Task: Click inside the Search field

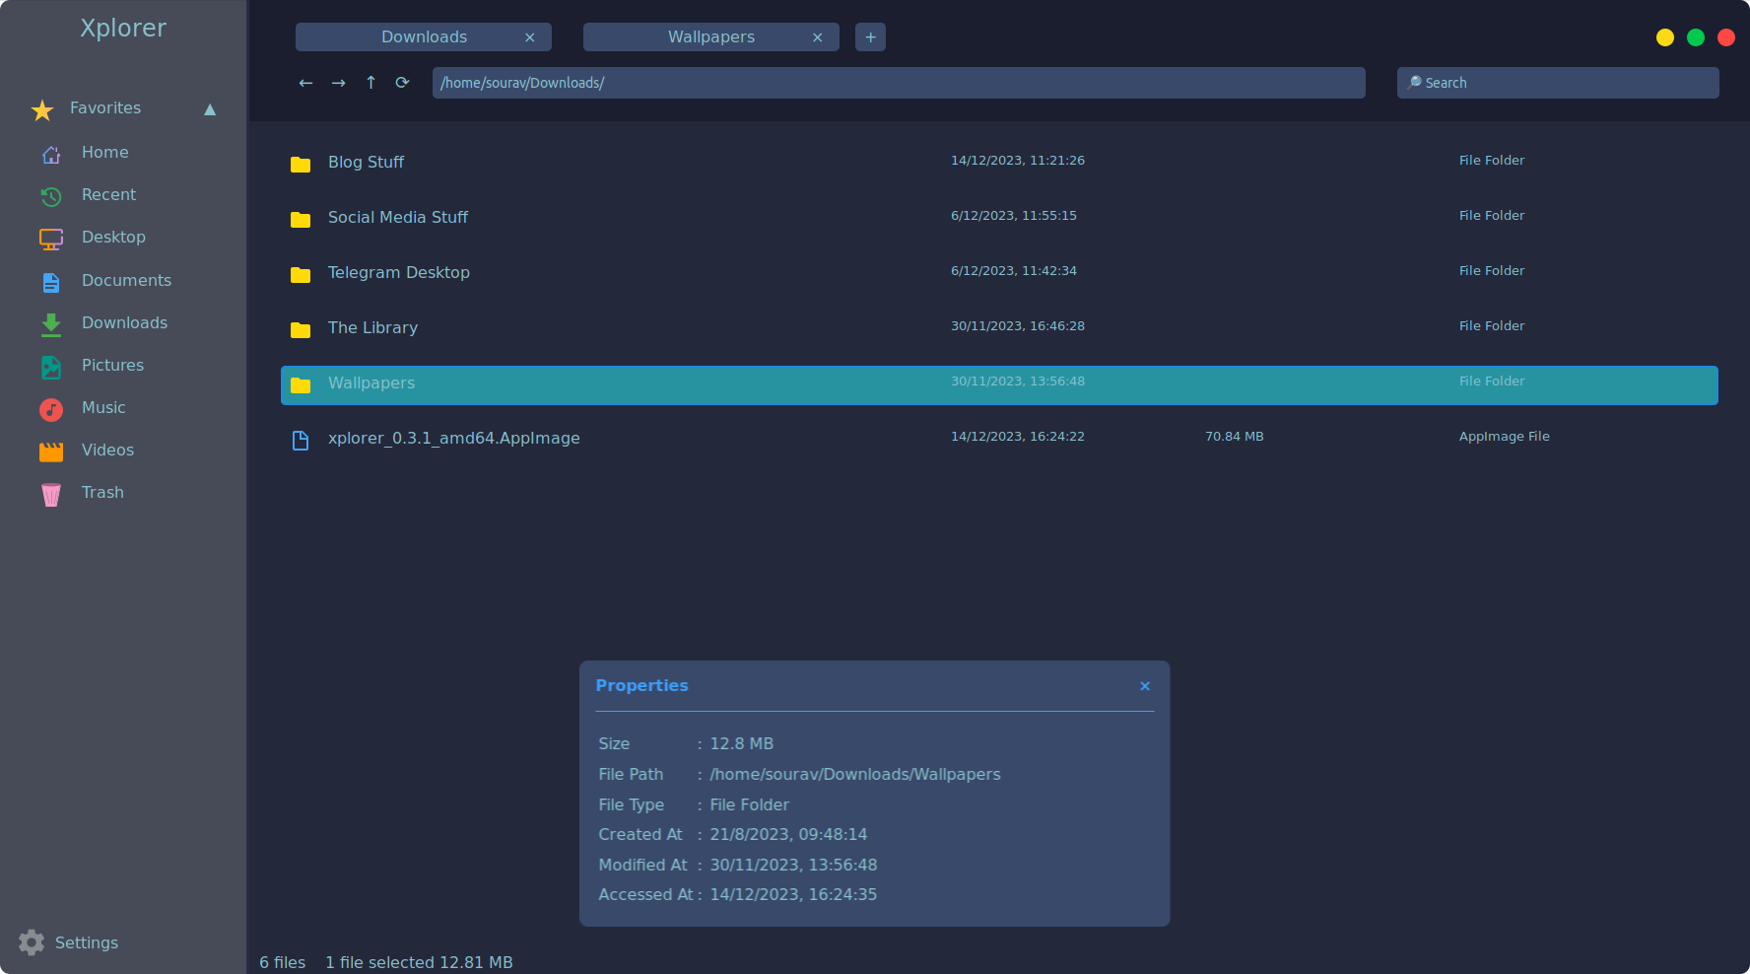Action: (x=1557, y=83)
